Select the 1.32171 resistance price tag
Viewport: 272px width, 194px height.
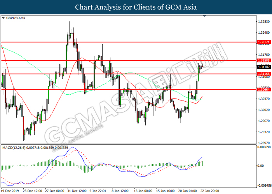point(264,42)
